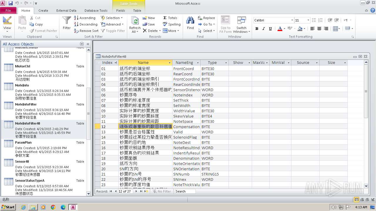Open the Selection filter dropdown
This screenshot has height=211, width=376.
tap(112, 18)
